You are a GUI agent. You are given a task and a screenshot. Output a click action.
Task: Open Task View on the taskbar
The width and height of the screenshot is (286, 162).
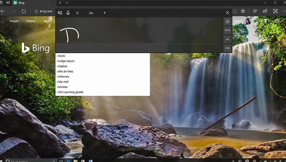(61, 161)
